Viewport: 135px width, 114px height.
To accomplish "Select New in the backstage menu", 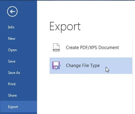I will click(x=12, y=38).
